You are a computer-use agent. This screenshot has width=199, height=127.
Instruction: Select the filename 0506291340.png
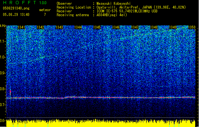tap(16, 8)
